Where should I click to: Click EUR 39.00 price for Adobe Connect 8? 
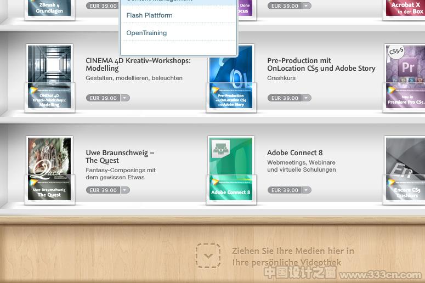(285, 190)
